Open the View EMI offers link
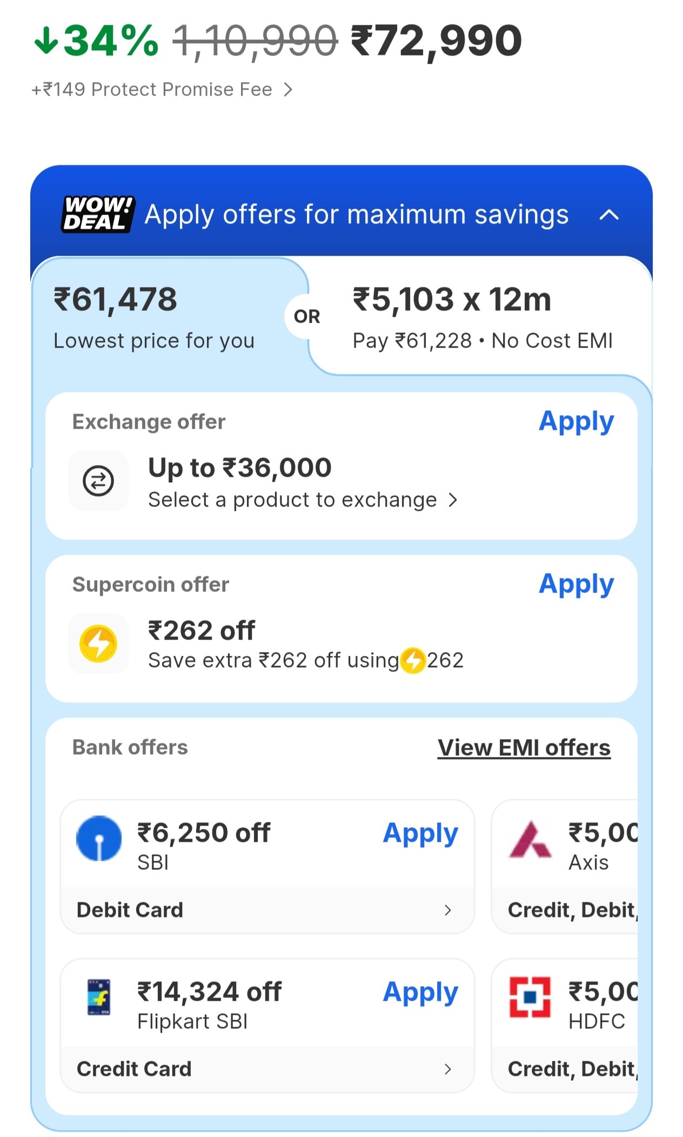This screenshot has width=683, height=1137. (x=524, y=748)
